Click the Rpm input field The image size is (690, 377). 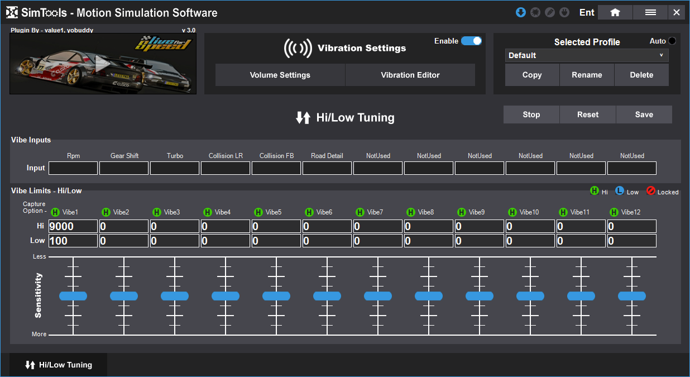tap(73, 168)
